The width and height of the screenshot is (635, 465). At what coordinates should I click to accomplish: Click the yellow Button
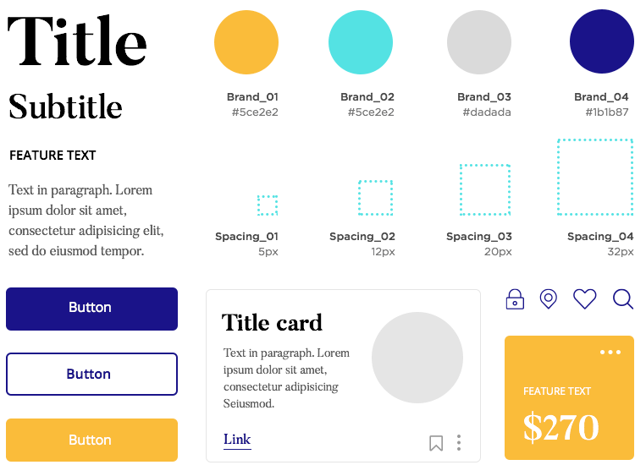tap(92, 440)
